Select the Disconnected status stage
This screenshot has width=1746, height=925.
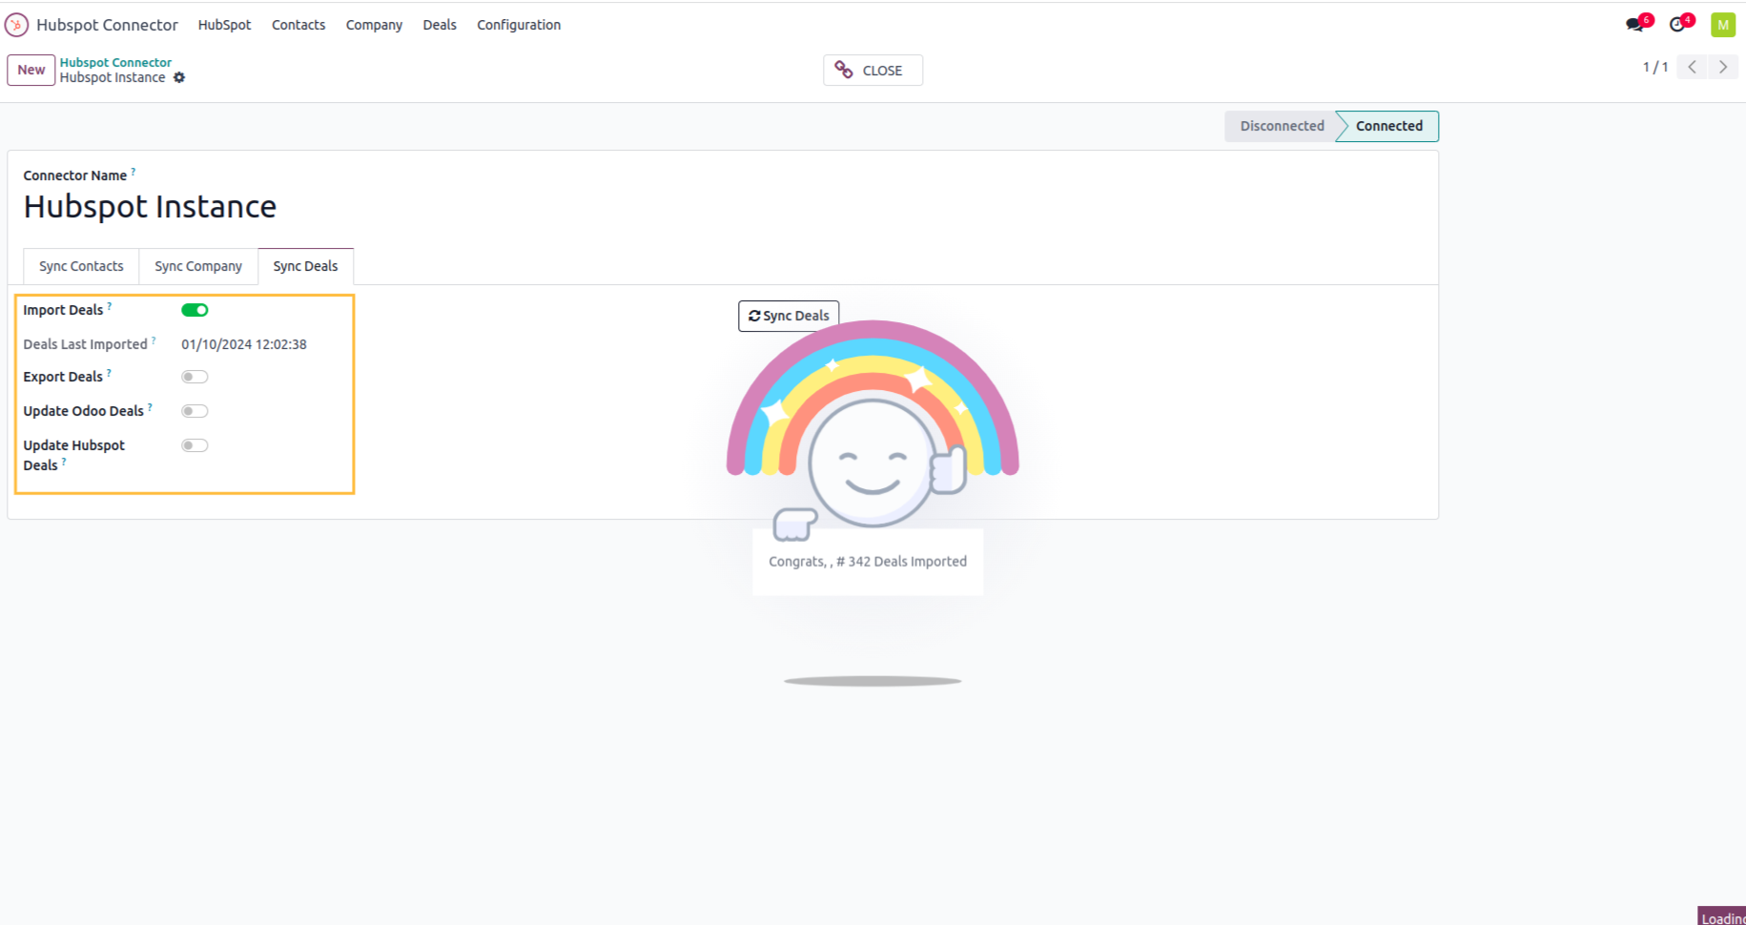pos(1282,126)
